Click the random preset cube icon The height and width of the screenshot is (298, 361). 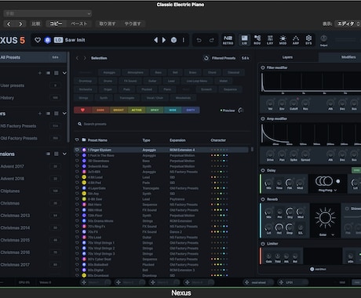[x=173, y=40]
